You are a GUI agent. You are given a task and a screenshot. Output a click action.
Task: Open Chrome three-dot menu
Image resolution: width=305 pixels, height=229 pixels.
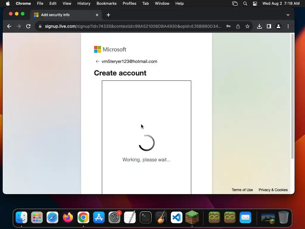pos(288,26)
